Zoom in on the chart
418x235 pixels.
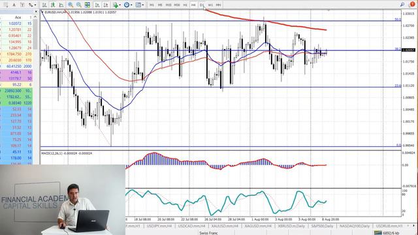coord(71,5)
